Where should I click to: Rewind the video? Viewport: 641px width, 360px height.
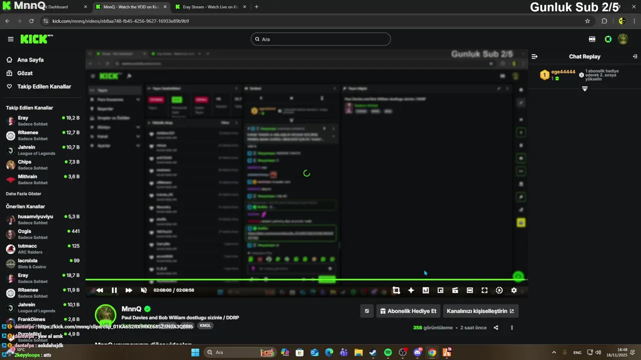coord(100,290)
